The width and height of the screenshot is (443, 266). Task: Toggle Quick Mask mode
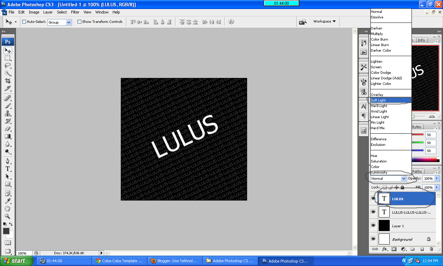8,243
